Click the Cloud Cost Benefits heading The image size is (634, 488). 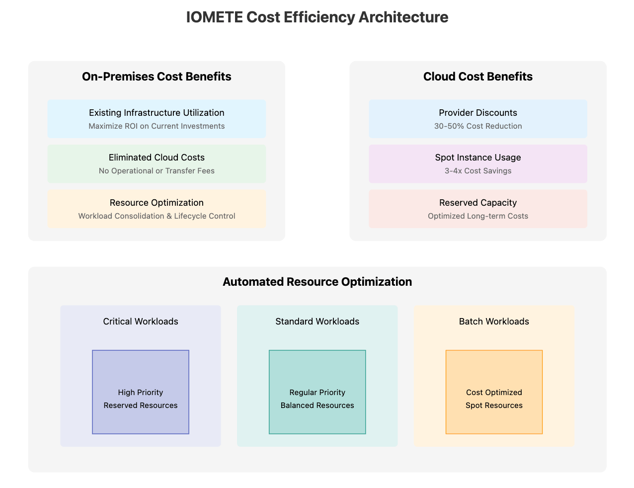coord(478,77)
